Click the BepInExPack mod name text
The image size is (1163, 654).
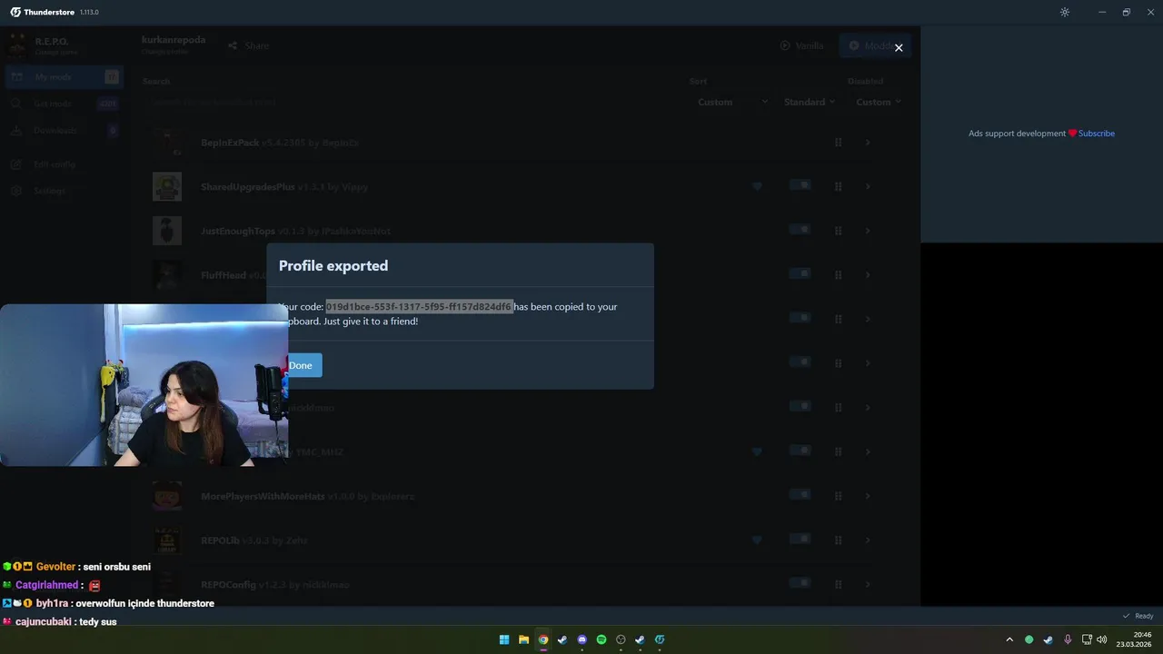(x=230, y=143)
